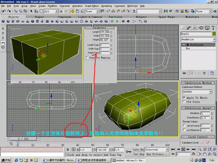Click the Set Keys large key button
218x163 pixels.
coord(128,152)
